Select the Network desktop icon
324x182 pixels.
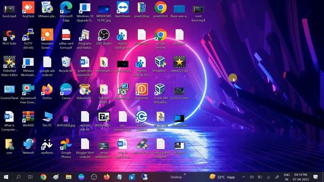pyautogui.click(x=28, y=146)
